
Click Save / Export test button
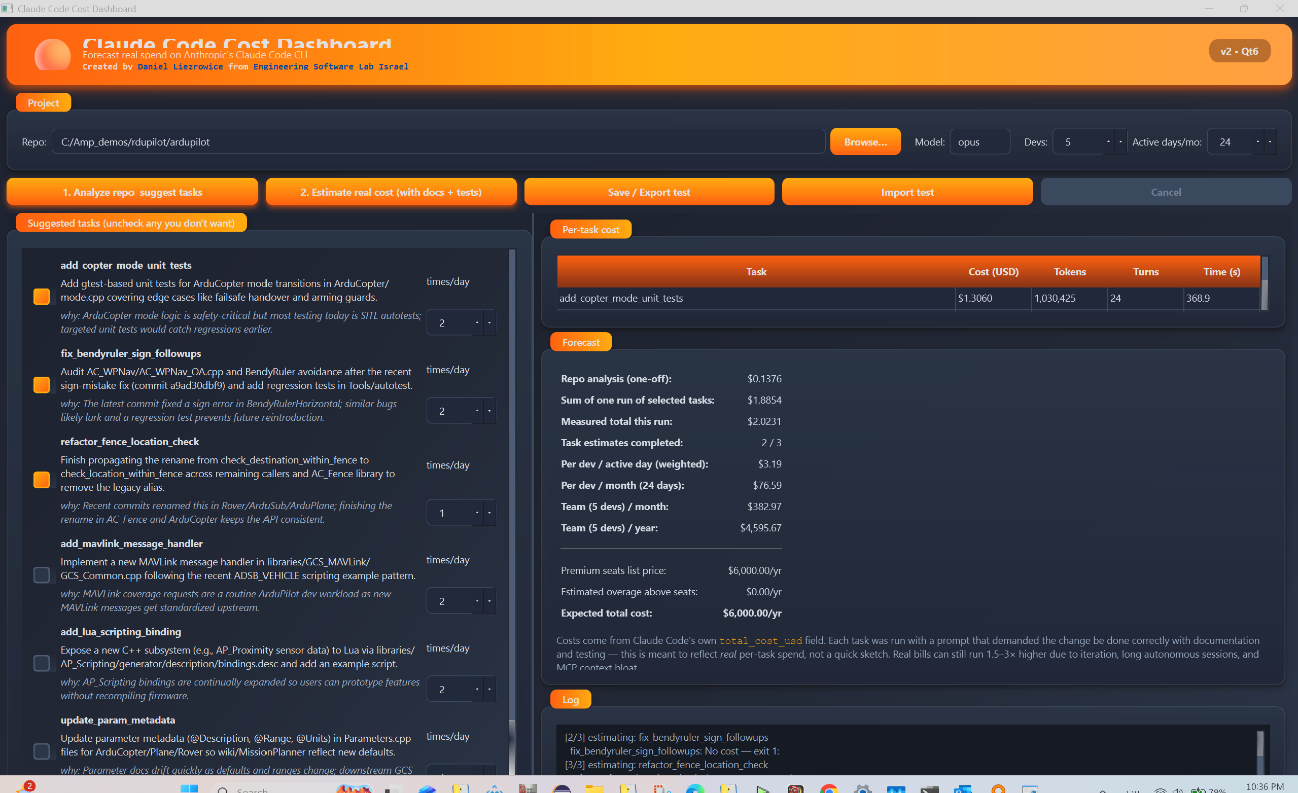click(x=649, y=192)
